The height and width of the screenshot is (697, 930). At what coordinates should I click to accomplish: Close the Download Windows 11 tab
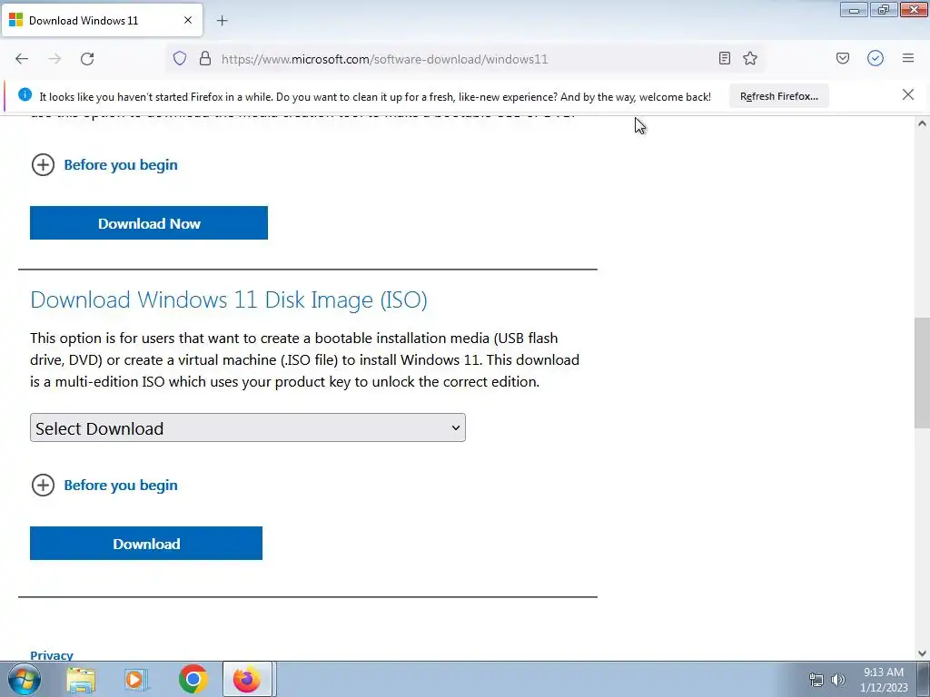click(x=187, y=20)
